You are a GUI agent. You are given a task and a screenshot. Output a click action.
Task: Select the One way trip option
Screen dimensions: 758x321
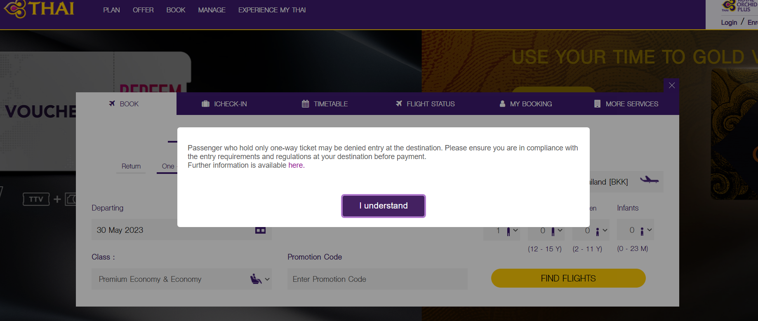167,166
